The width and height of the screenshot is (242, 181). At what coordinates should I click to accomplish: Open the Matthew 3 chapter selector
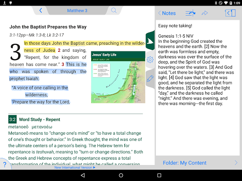(x=77, y=10)
